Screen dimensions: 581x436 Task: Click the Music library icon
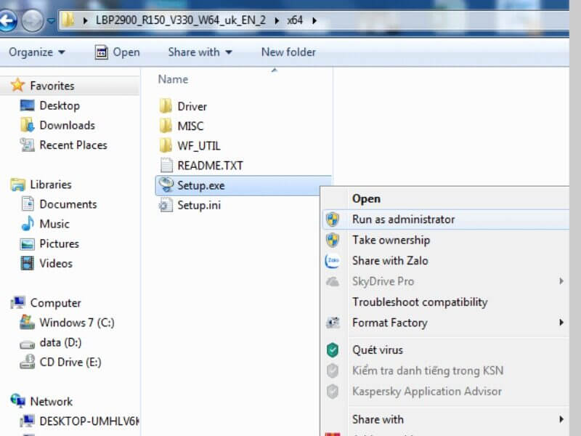pyautogui.click(x=28, y=224)
